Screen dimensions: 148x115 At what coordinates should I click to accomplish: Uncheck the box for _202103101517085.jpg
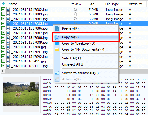3,23
